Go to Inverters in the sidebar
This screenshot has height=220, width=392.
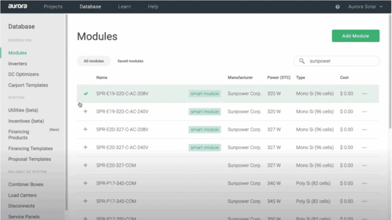point(17,64)
